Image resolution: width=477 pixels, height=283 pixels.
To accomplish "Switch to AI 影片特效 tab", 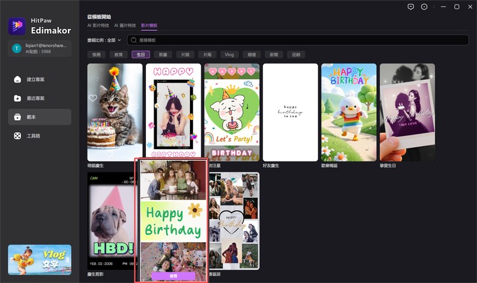I will pos(98,26).
